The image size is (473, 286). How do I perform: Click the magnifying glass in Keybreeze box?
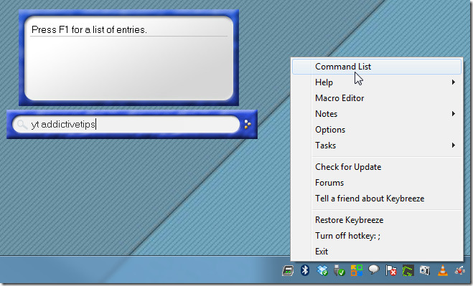pos(22,124)
